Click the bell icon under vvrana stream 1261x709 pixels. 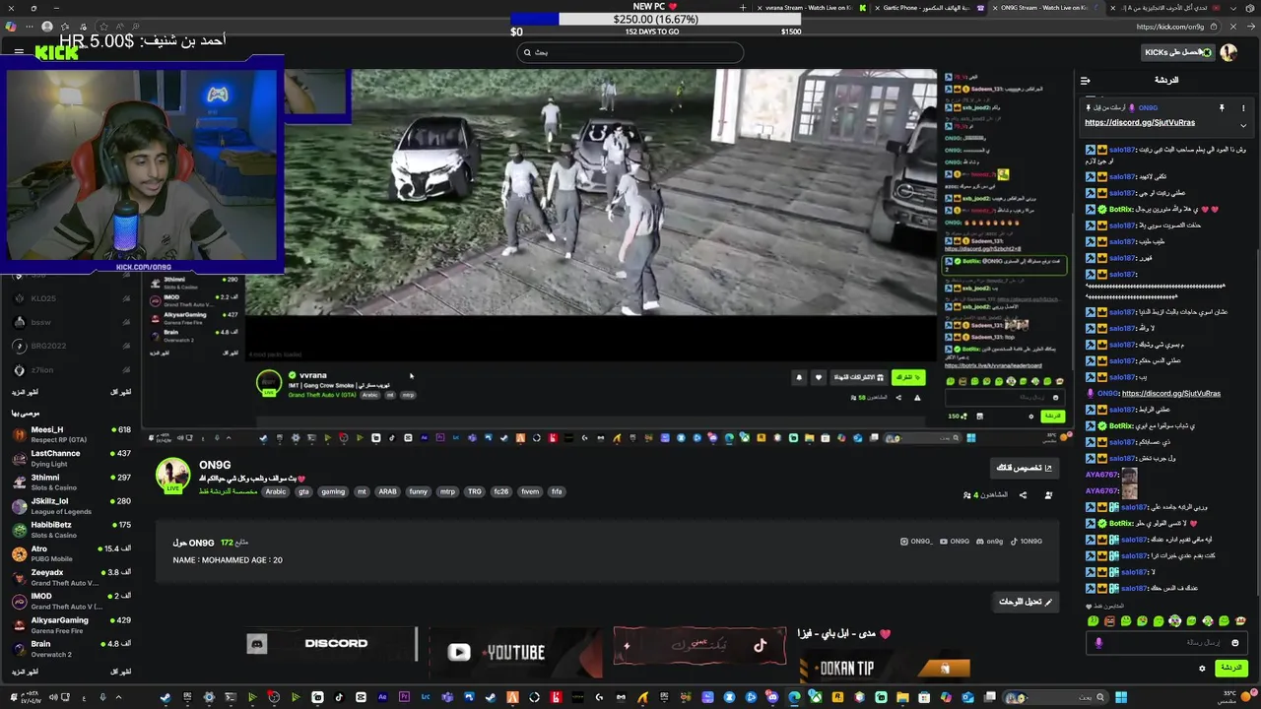click(x=799, y=377)
